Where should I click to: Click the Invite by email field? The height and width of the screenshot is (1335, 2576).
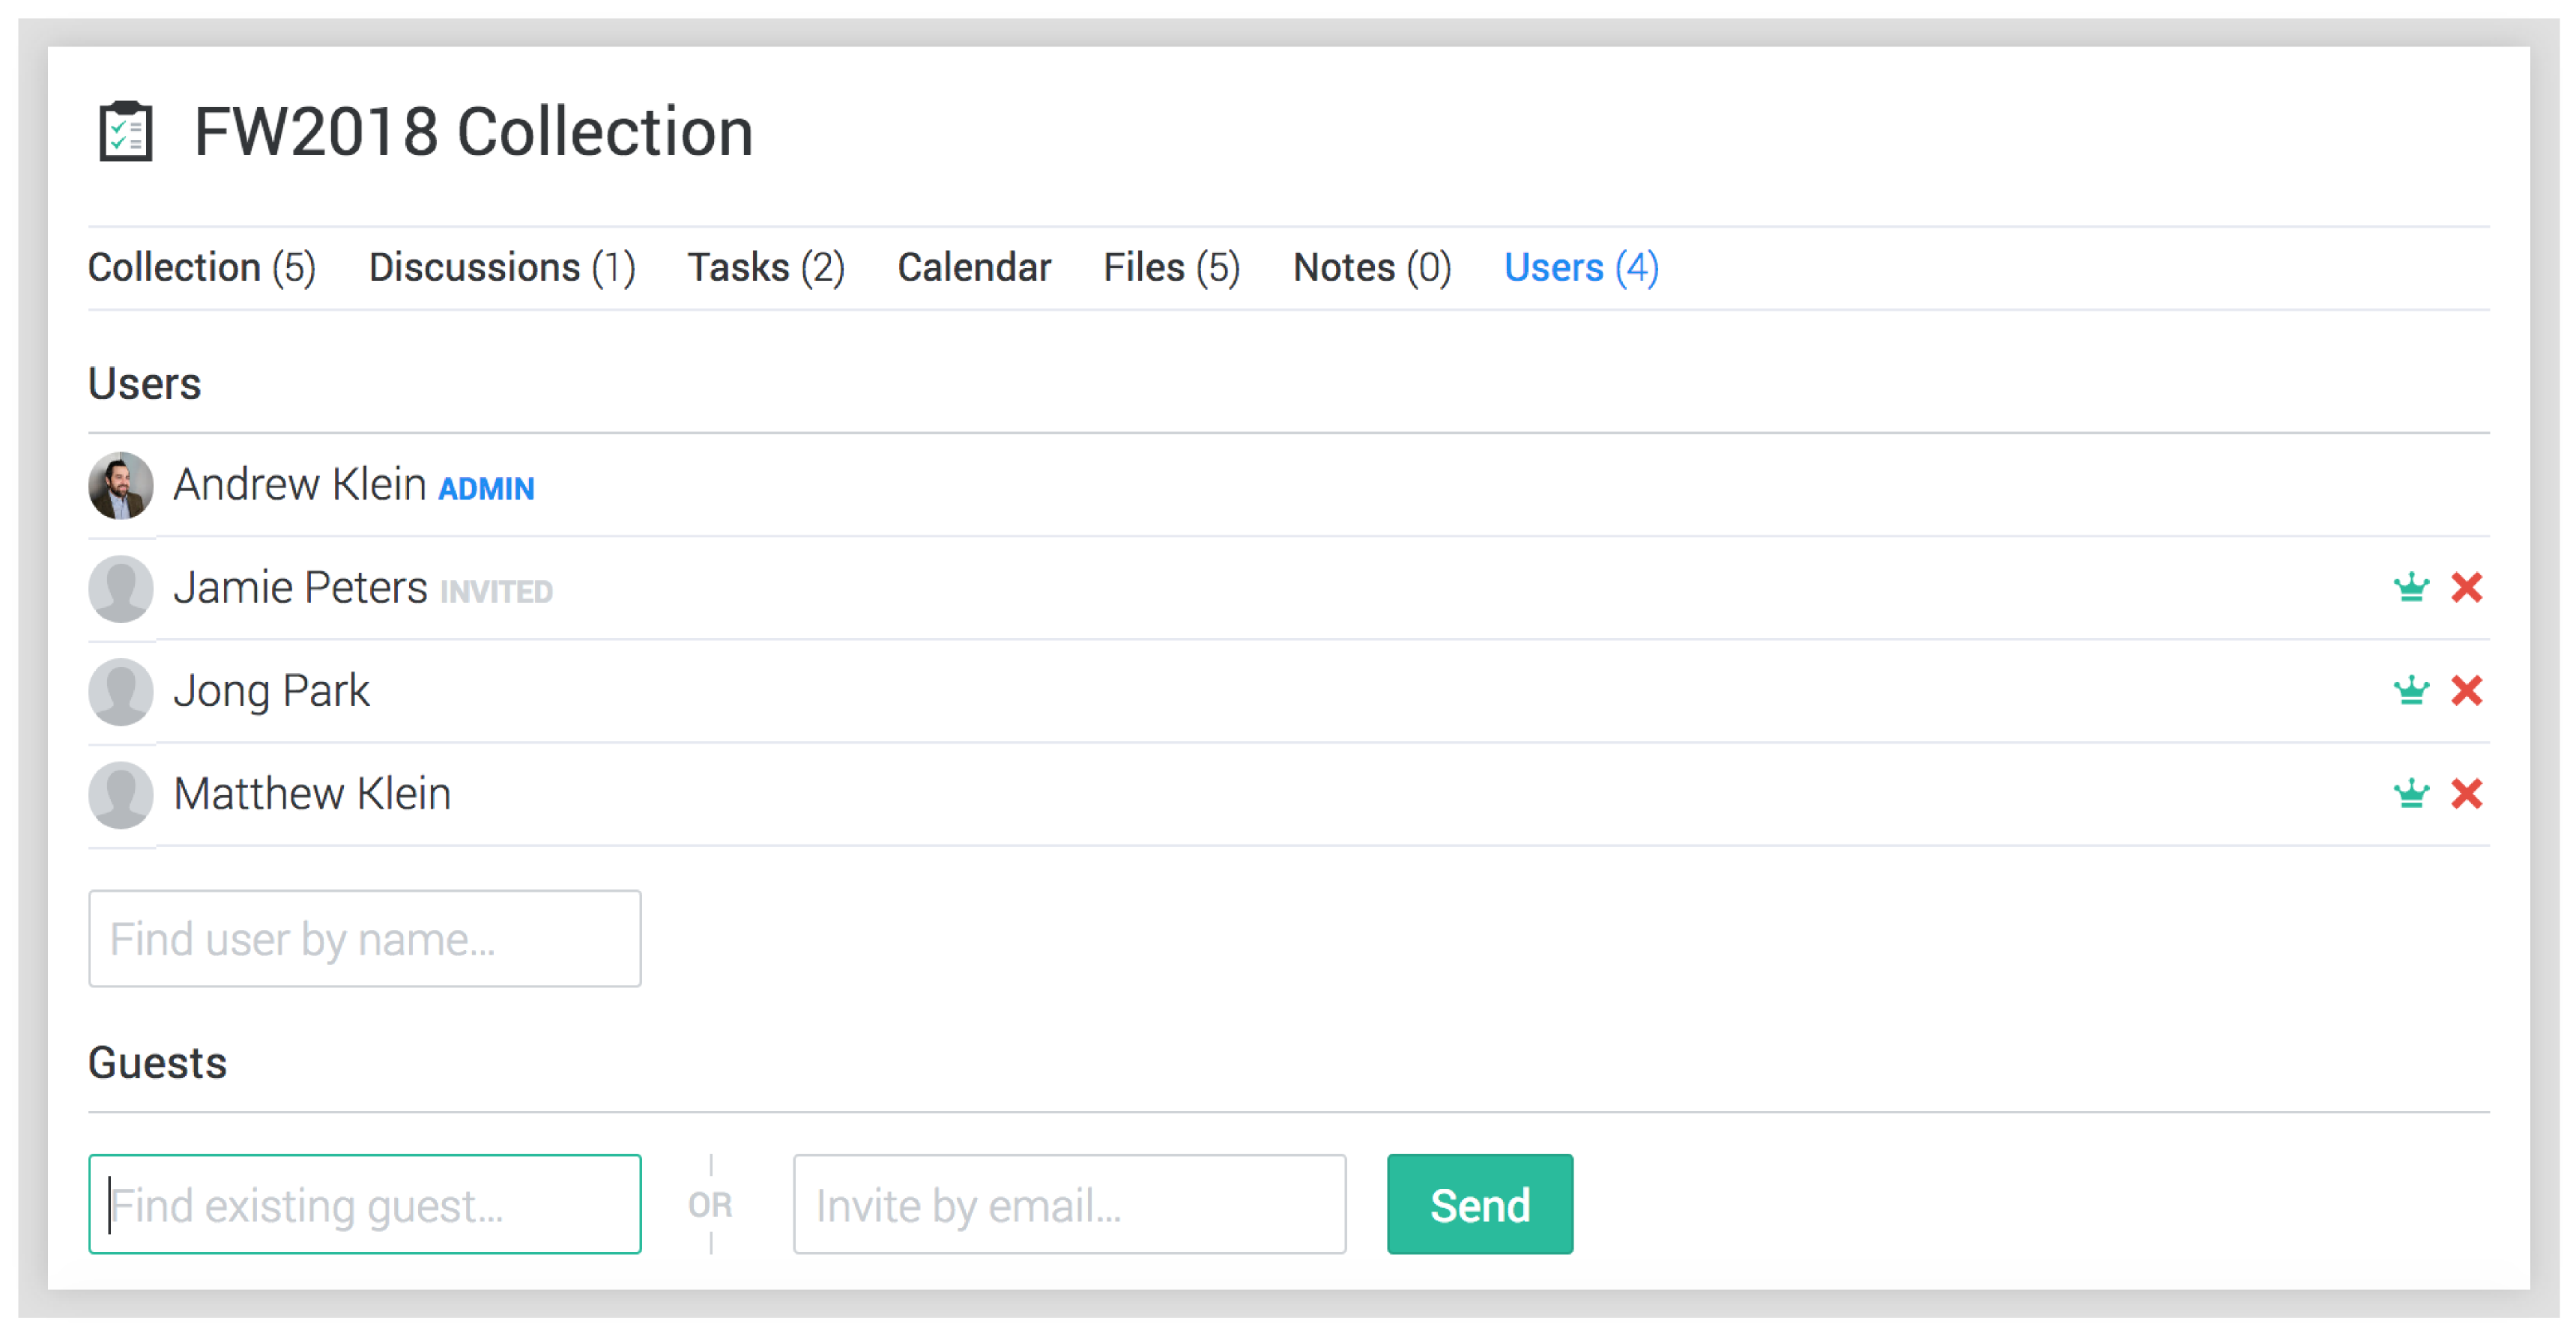(x=1069, y=1204)
